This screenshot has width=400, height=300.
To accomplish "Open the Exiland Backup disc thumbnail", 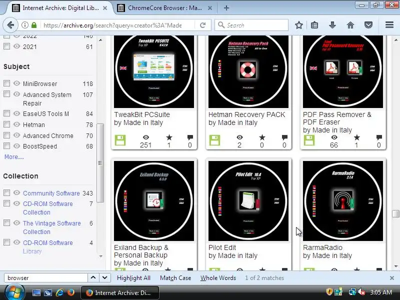I will 154,201.
